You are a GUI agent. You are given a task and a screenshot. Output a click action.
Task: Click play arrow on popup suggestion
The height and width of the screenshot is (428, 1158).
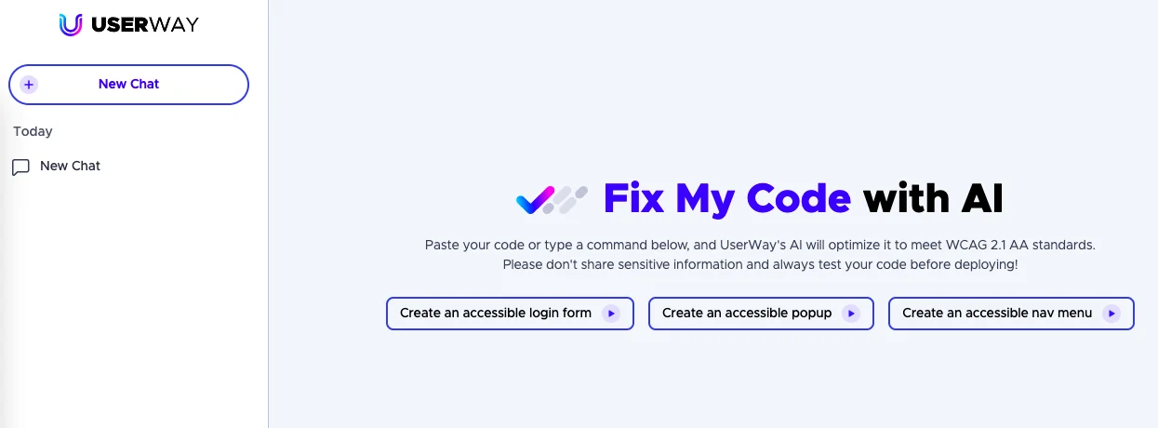[x=850, y=314]
